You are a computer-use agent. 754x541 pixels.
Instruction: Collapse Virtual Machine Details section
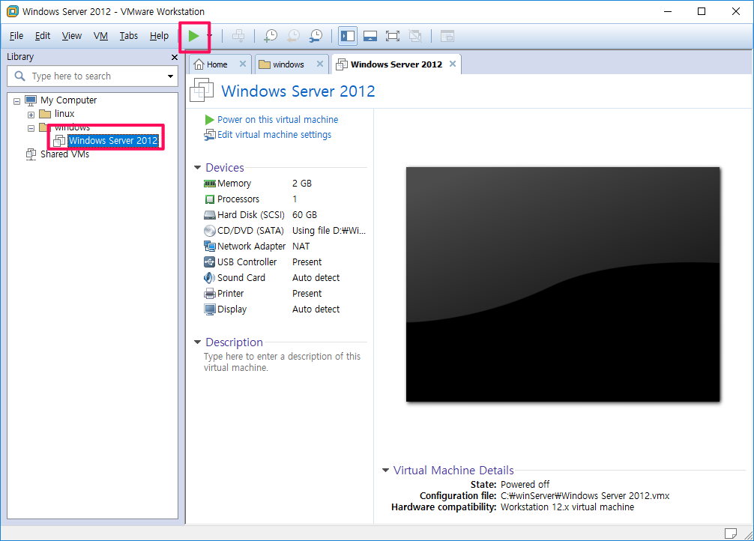click(385, 470)
